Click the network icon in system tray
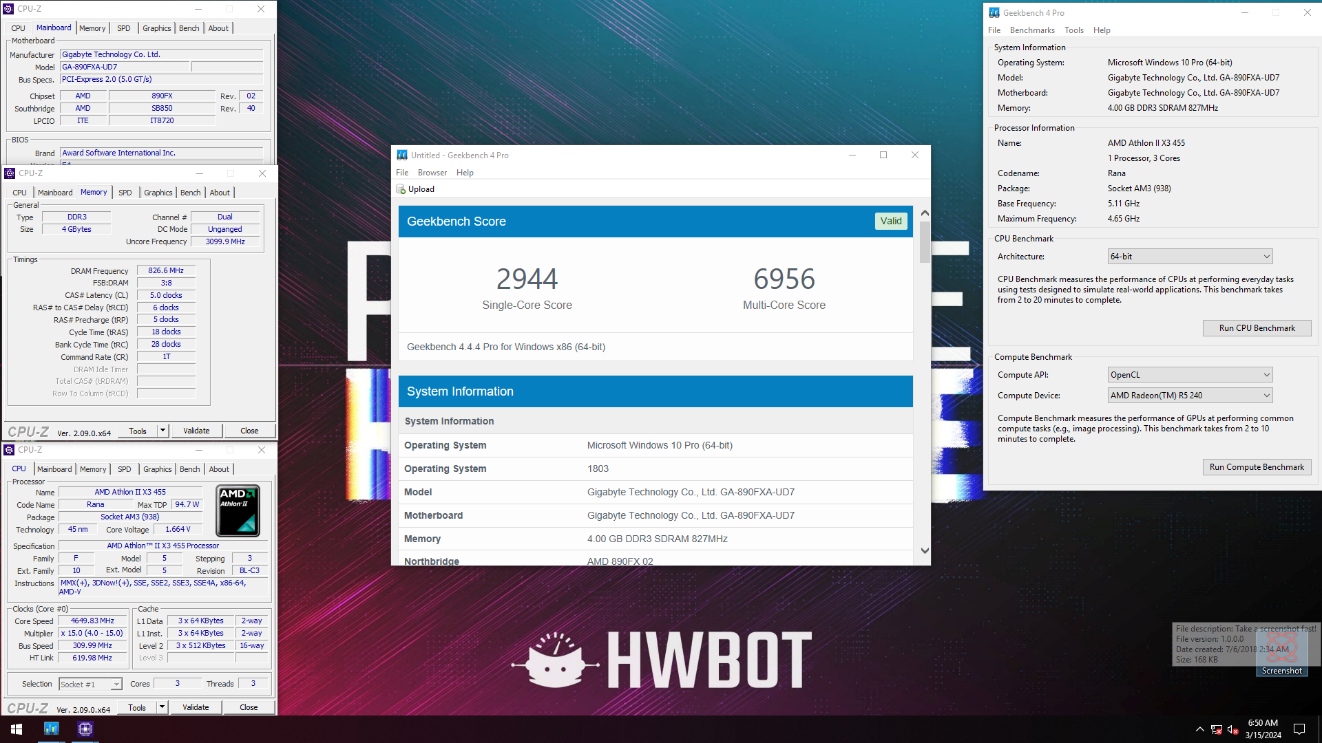Image resolution: width=1322 pixels, height=743 pixels. point(1217,729)
